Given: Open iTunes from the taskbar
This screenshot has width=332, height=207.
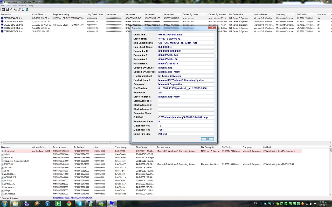Looking at the screenshot, I should pyautogui.click(x=47, y=203).
